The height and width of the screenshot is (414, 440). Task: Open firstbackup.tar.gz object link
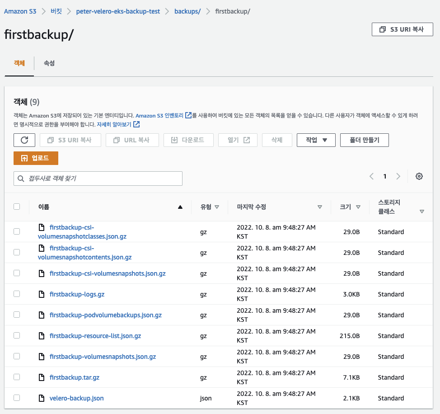[75, 377]
